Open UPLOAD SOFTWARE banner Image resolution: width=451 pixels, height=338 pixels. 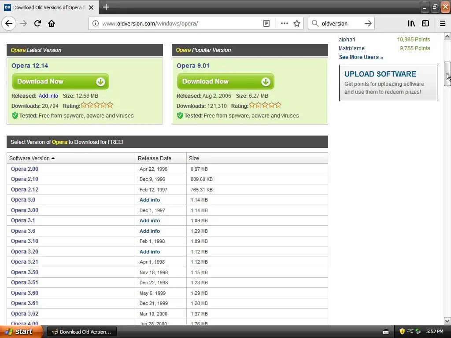388,83
